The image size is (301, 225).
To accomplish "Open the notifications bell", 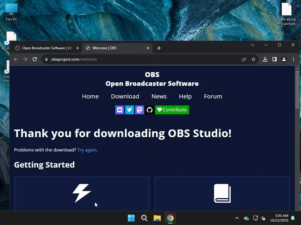I will 293,218.
